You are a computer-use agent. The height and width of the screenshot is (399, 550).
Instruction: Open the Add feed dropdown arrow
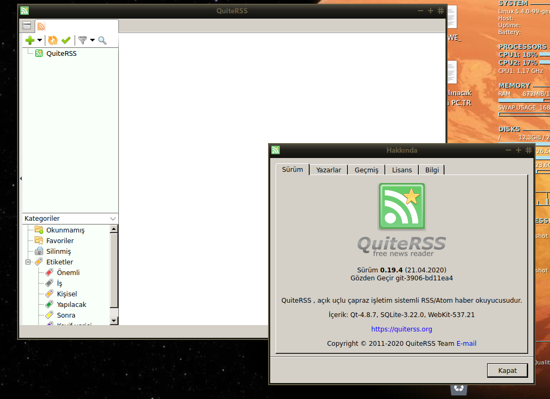tap(39, 40)
